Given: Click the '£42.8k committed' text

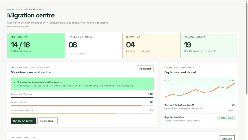Looking at the screenshot, I should click(77, 54).
